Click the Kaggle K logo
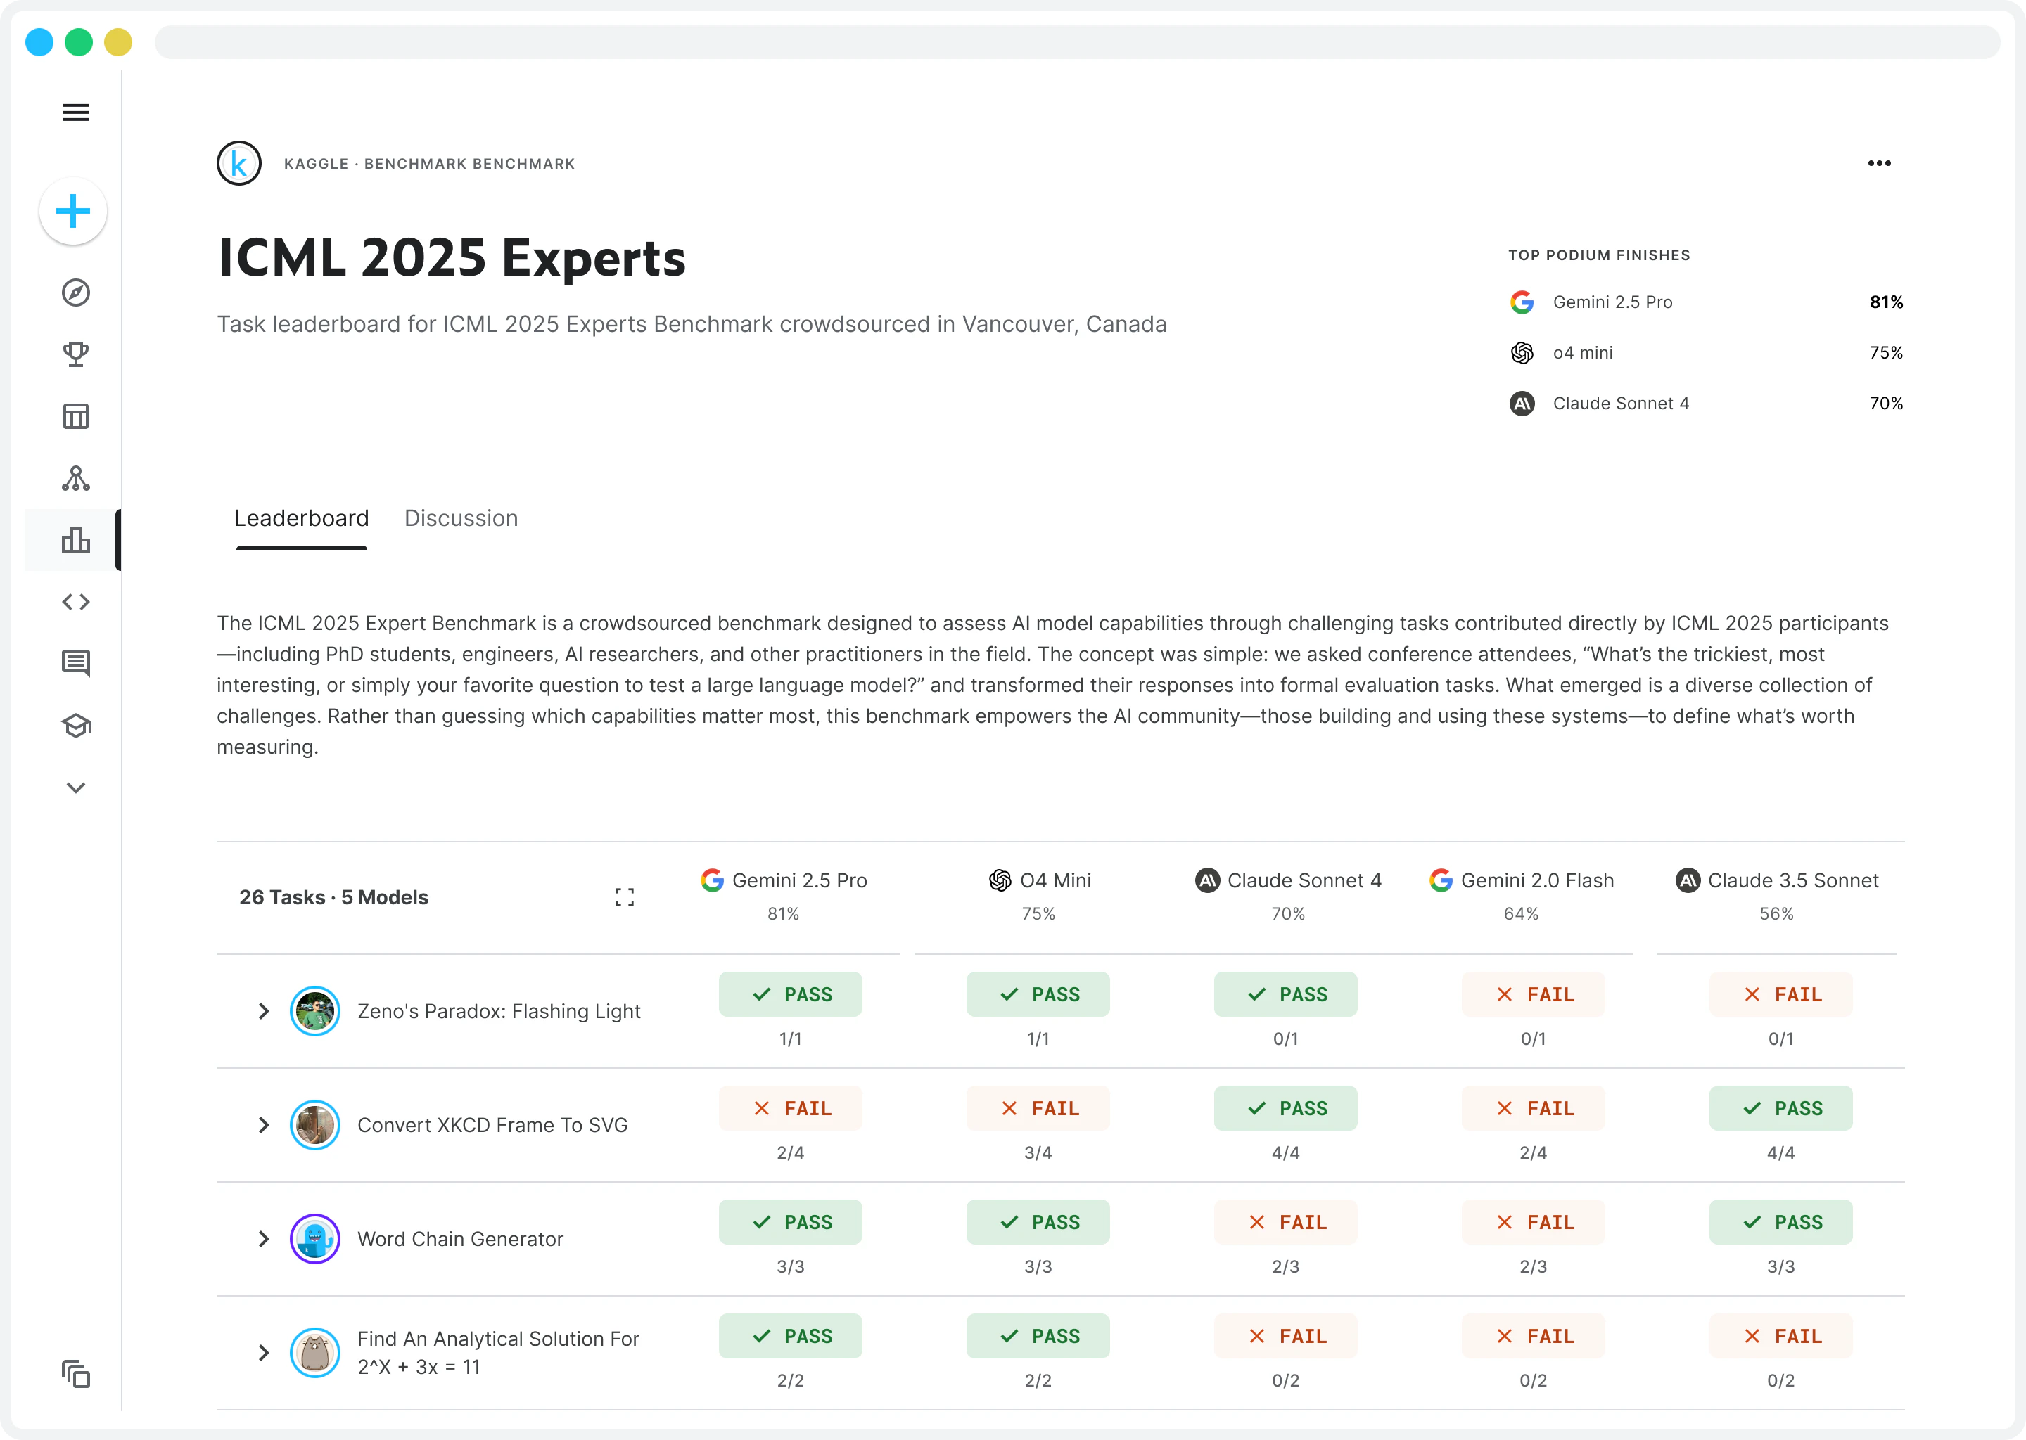Image resolution: width=2026 pixels, height=1440 pixels. [x=238, y=163]
